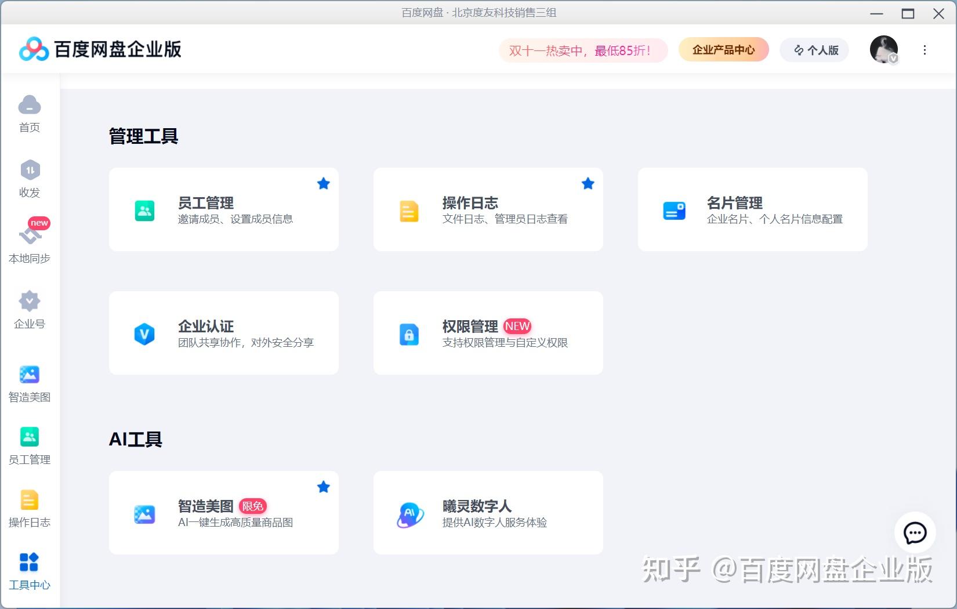Click description 邀请成员、设置成员信息
The height and width of the screenshot is (609, 957).
(235, 219)
